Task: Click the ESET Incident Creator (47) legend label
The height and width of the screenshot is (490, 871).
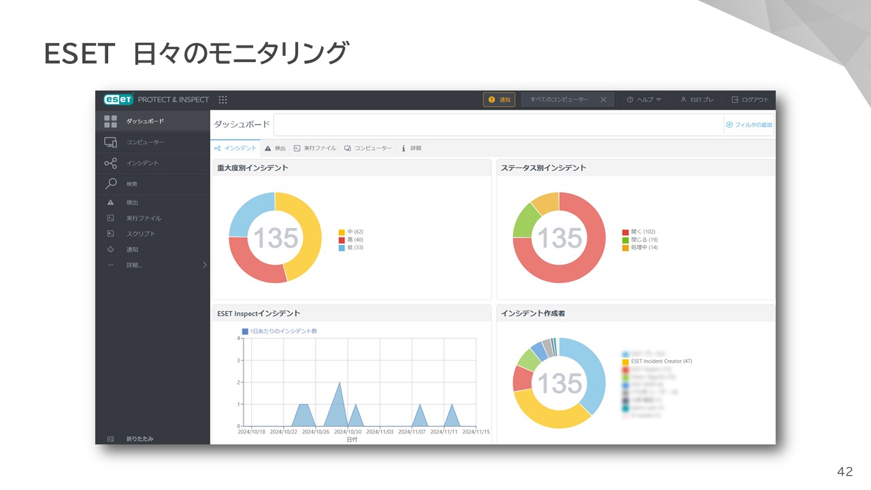Action: (x=661, y=361)
